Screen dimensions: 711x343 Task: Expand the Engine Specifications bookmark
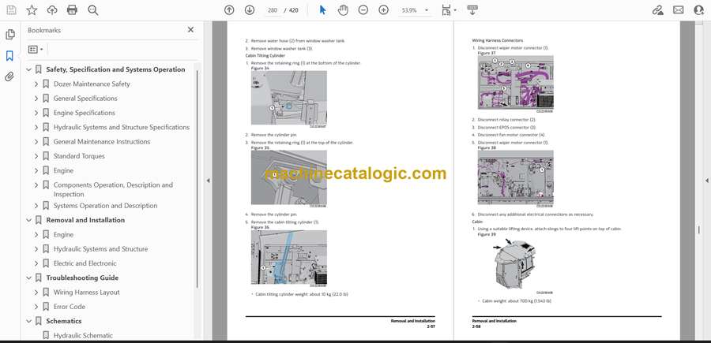click(36, 113)
